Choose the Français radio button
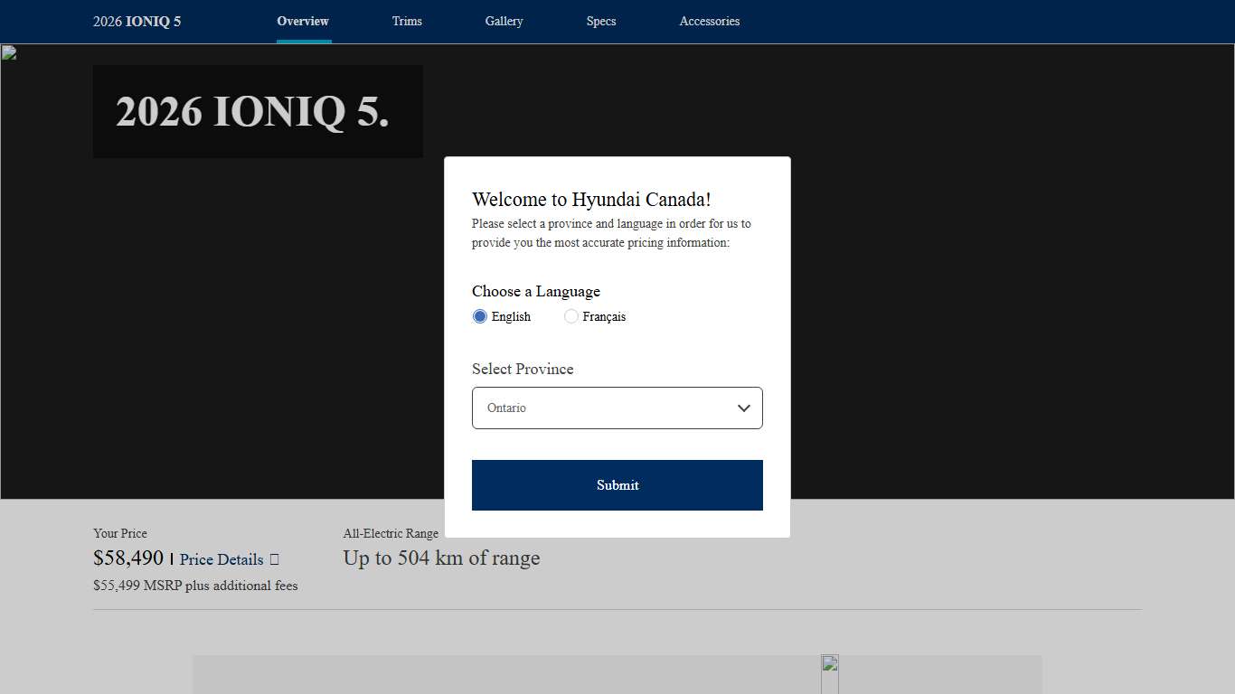This screenshot has width=1235, height=694. point(571,316)
